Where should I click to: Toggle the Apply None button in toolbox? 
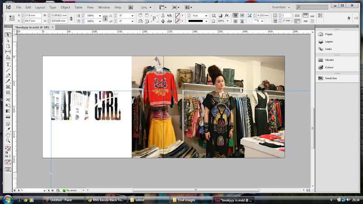coord(8,162)
